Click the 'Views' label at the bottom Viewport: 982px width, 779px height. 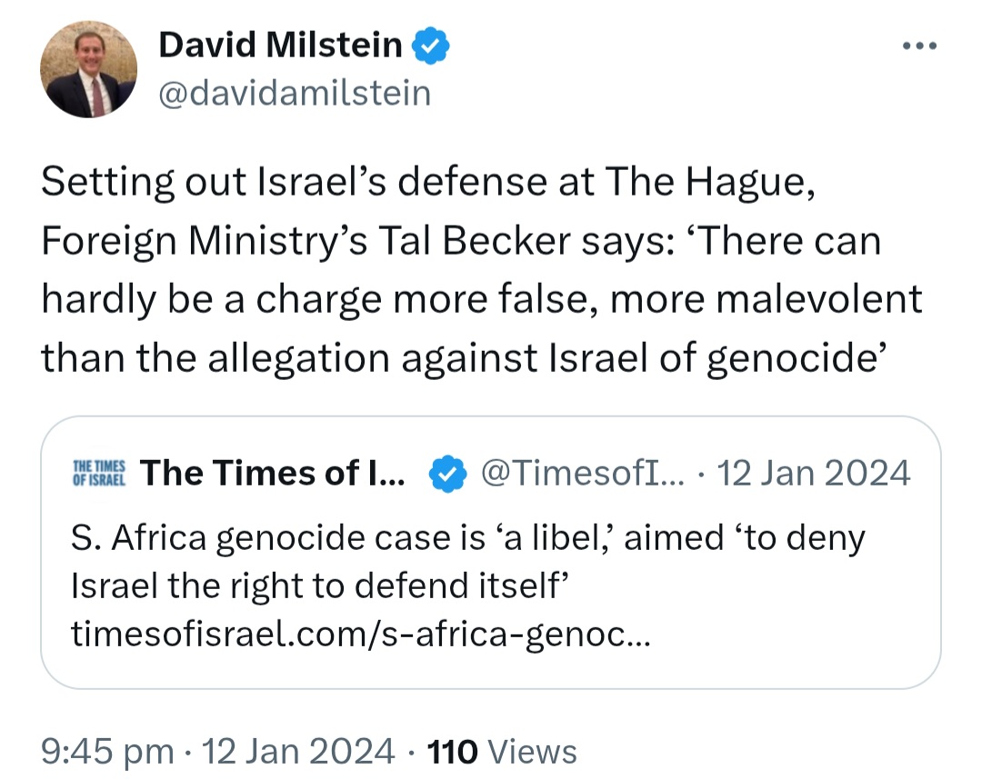tap(532, 752)
